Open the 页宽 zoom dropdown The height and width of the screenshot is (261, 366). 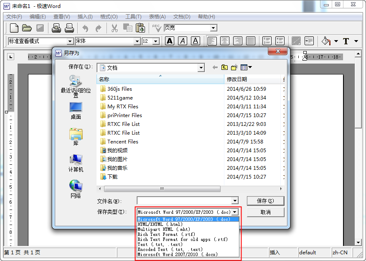[x=213, y=28]
